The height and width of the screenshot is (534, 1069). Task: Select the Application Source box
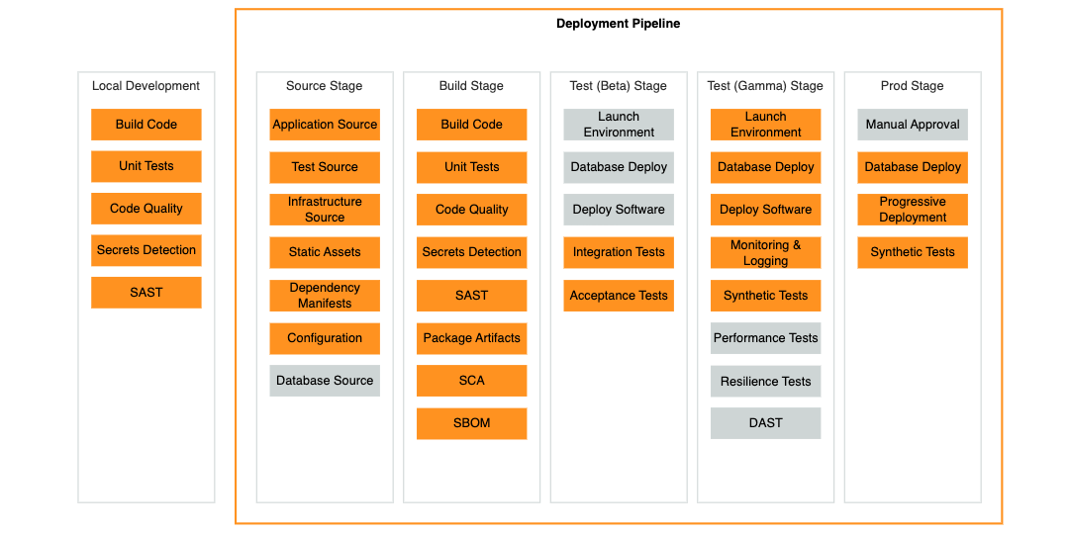(x=325, y=125)
